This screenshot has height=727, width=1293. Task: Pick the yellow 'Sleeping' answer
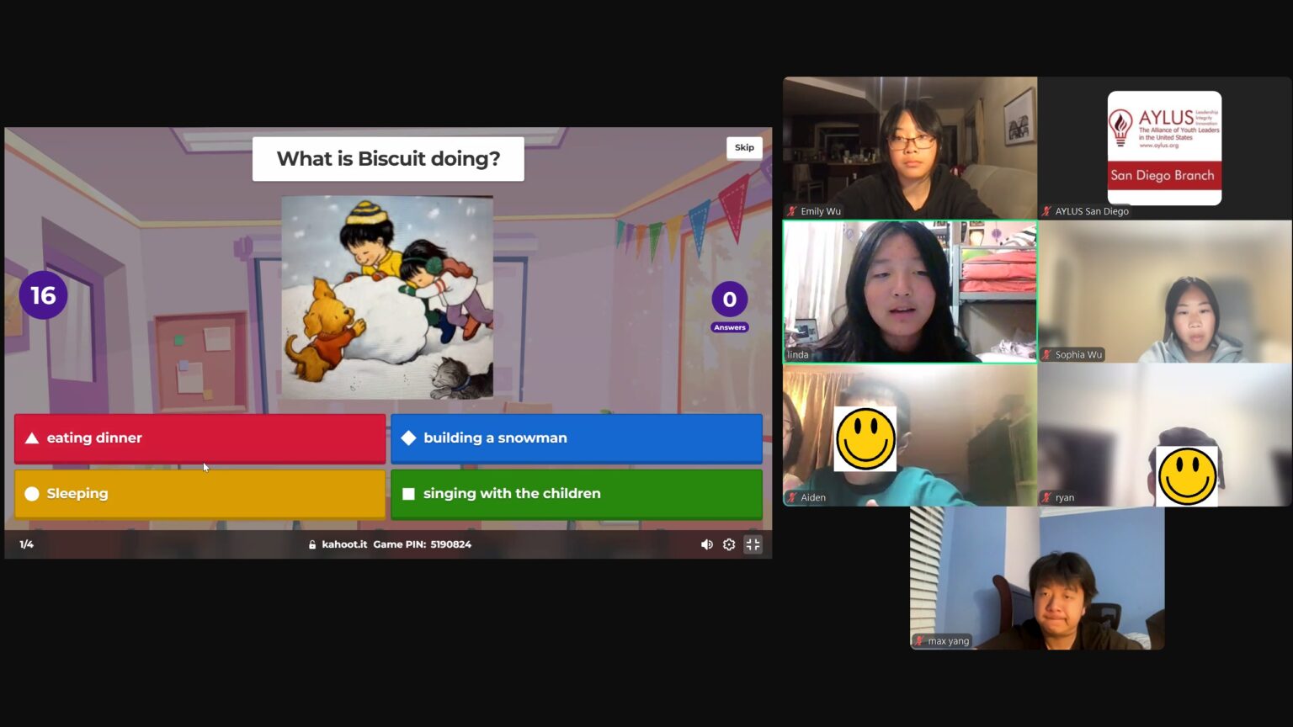(x=200, y=494)
